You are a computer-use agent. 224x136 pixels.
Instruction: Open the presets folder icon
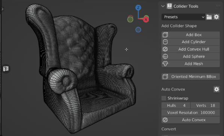pyautogui.click(x=209, y=17)
